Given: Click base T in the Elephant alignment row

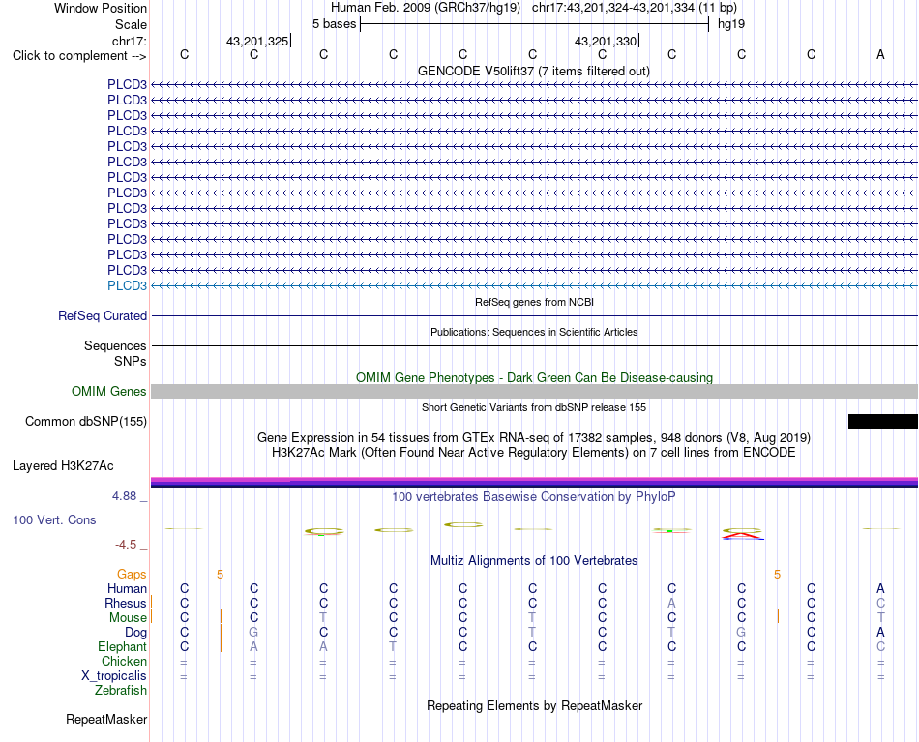Looking at the screenshot, I should (393, 646).
